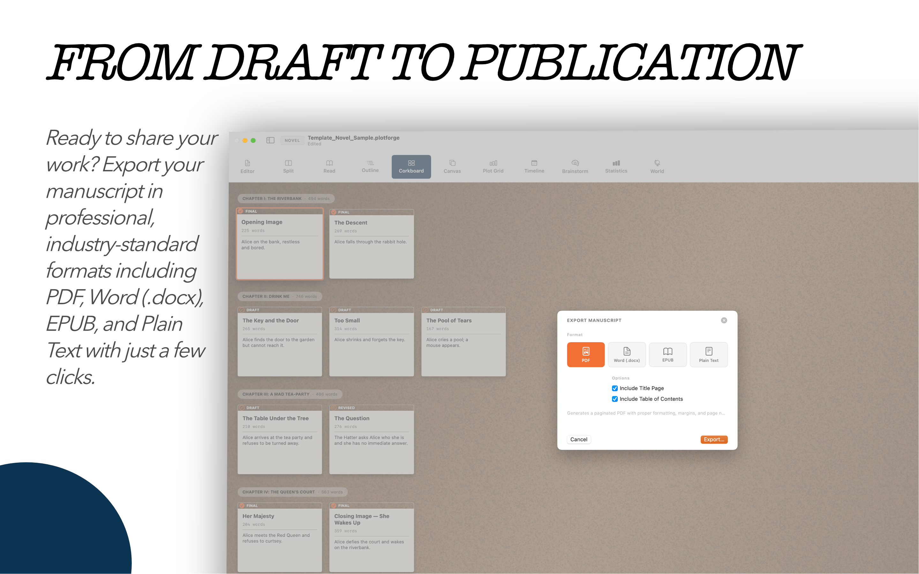Select The Key and the Door card

pos(280,342)
